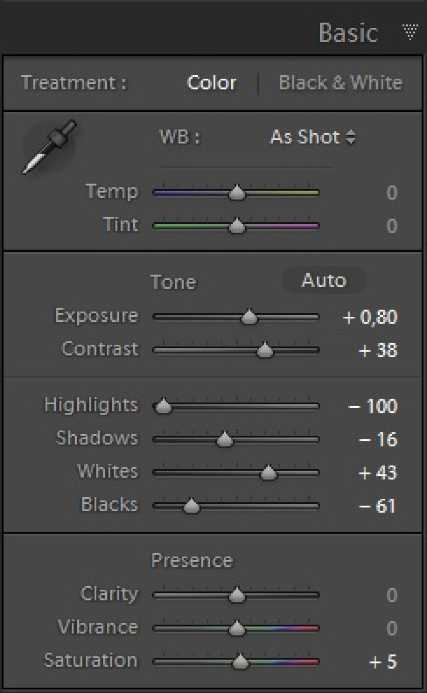This screenshot has height=693, width=427.
Task: Open the WB As Shot preset dropdown
Action: point(313,137)
